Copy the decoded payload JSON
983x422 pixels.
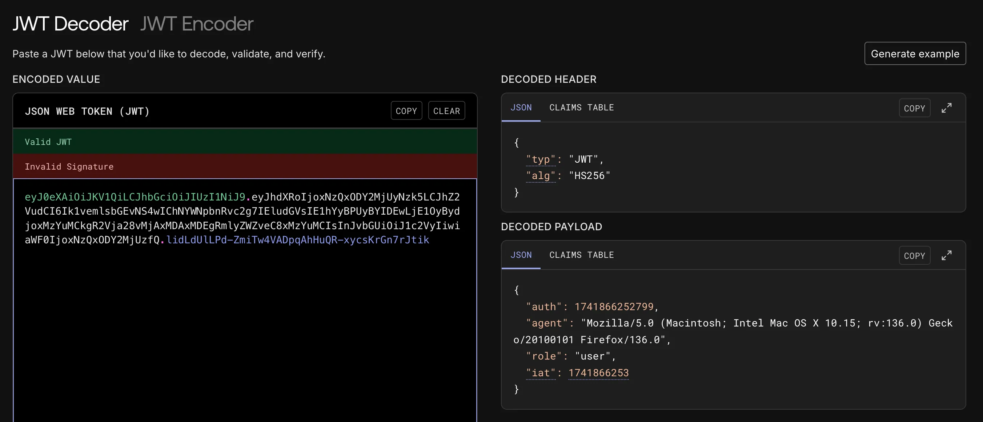coord(914,256)
